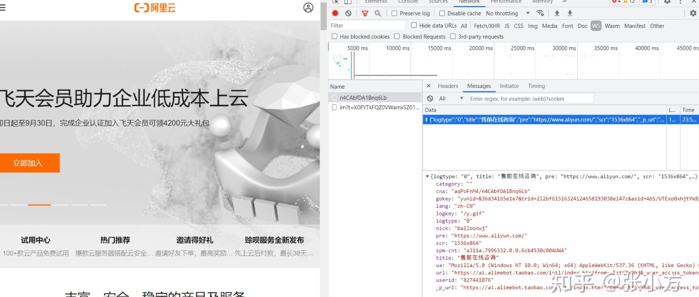This screenshot has height=297, width=699.
Task: Switch to the Elements tab
Action: [376, 2]
